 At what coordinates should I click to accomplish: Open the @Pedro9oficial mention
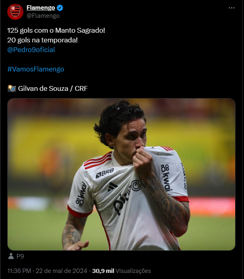[31, 50]
